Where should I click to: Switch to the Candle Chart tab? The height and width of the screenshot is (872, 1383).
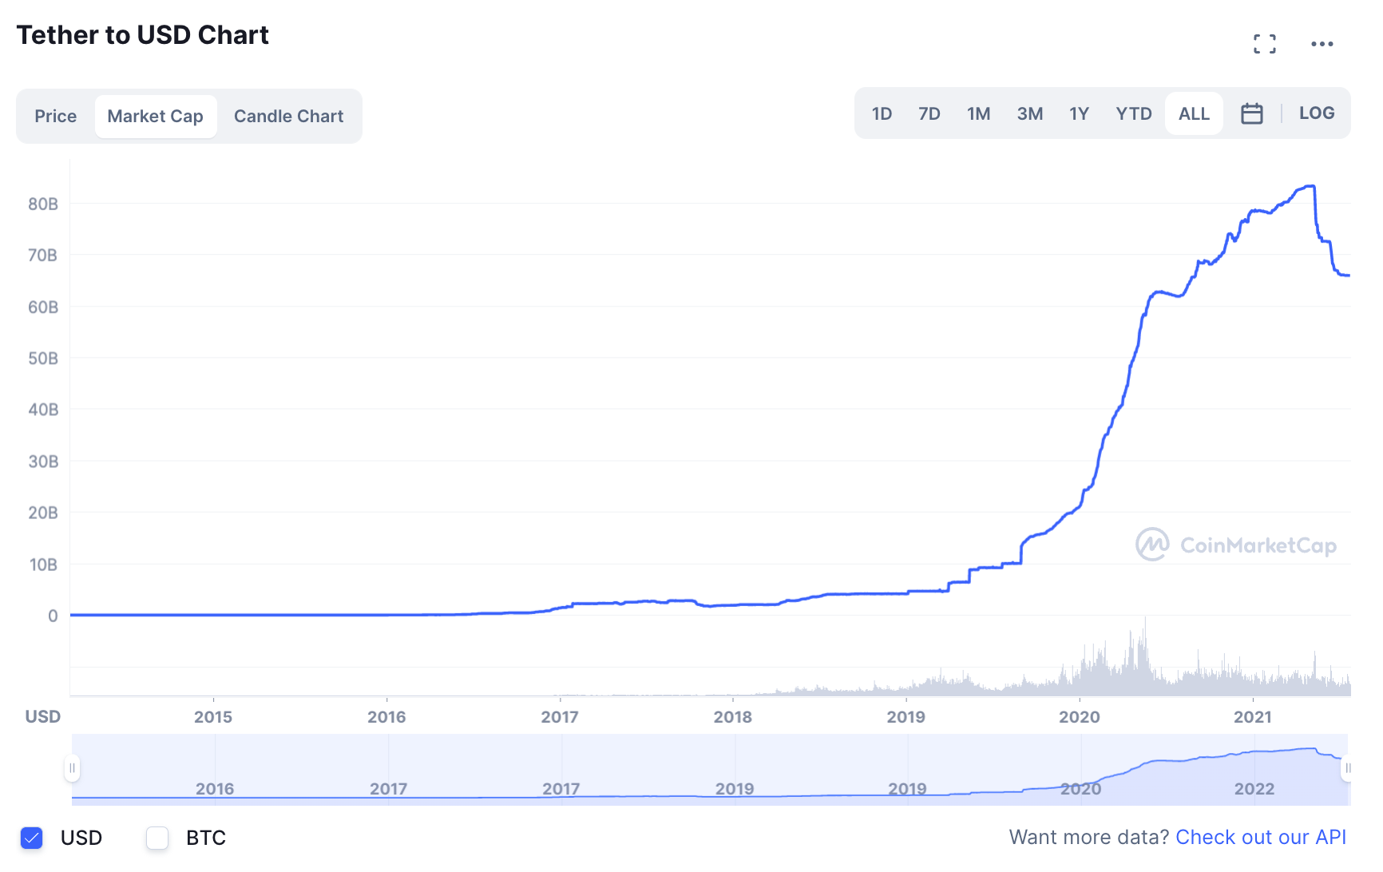[x=288, y=117]
